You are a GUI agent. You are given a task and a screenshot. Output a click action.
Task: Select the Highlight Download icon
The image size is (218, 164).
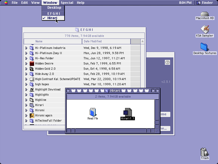click(32, 89)
